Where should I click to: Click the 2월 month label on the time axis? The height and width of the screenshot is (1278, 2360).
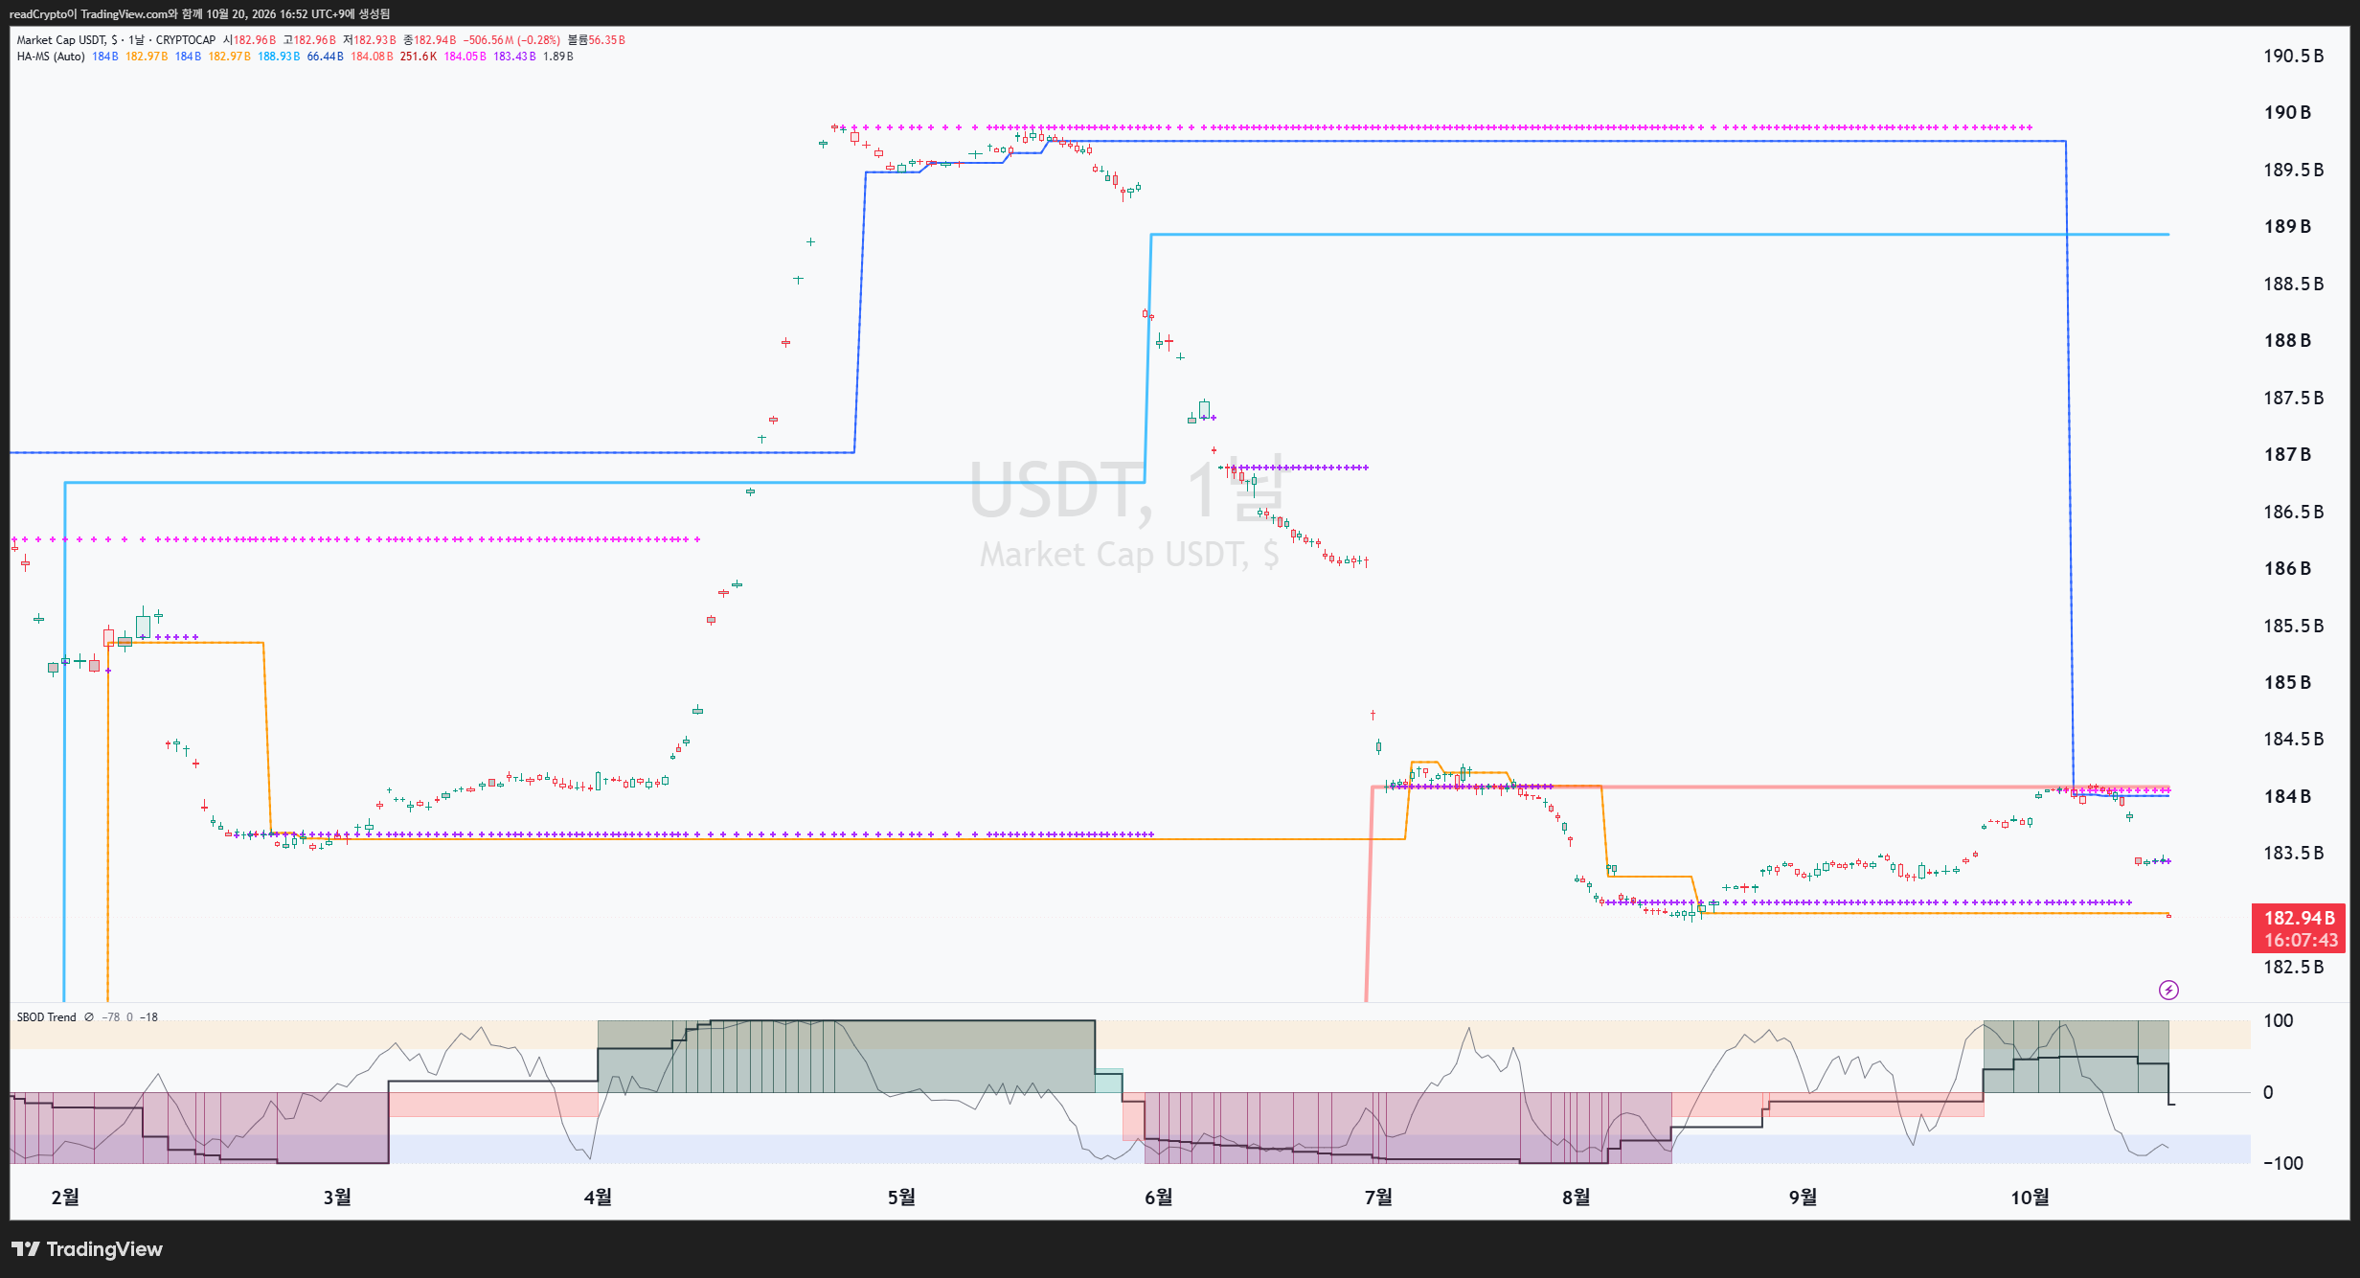(65, 1197)
